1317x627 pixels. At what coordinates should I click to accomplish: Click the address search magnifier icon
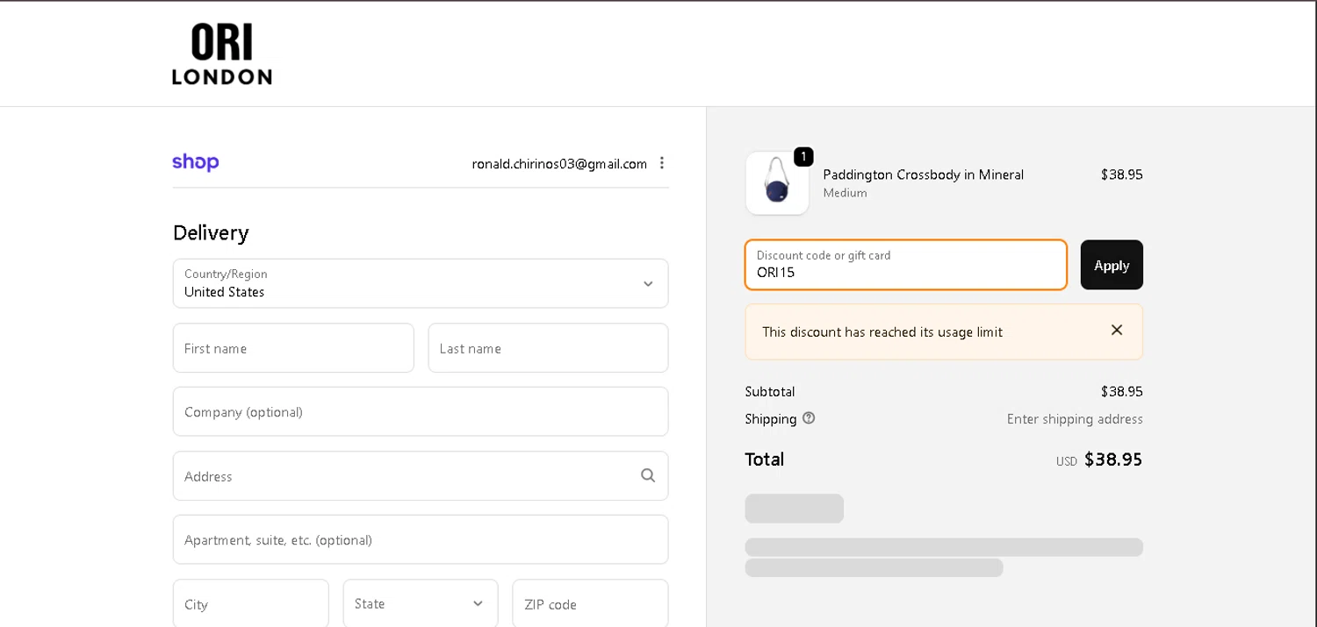[x=648, y=475]
